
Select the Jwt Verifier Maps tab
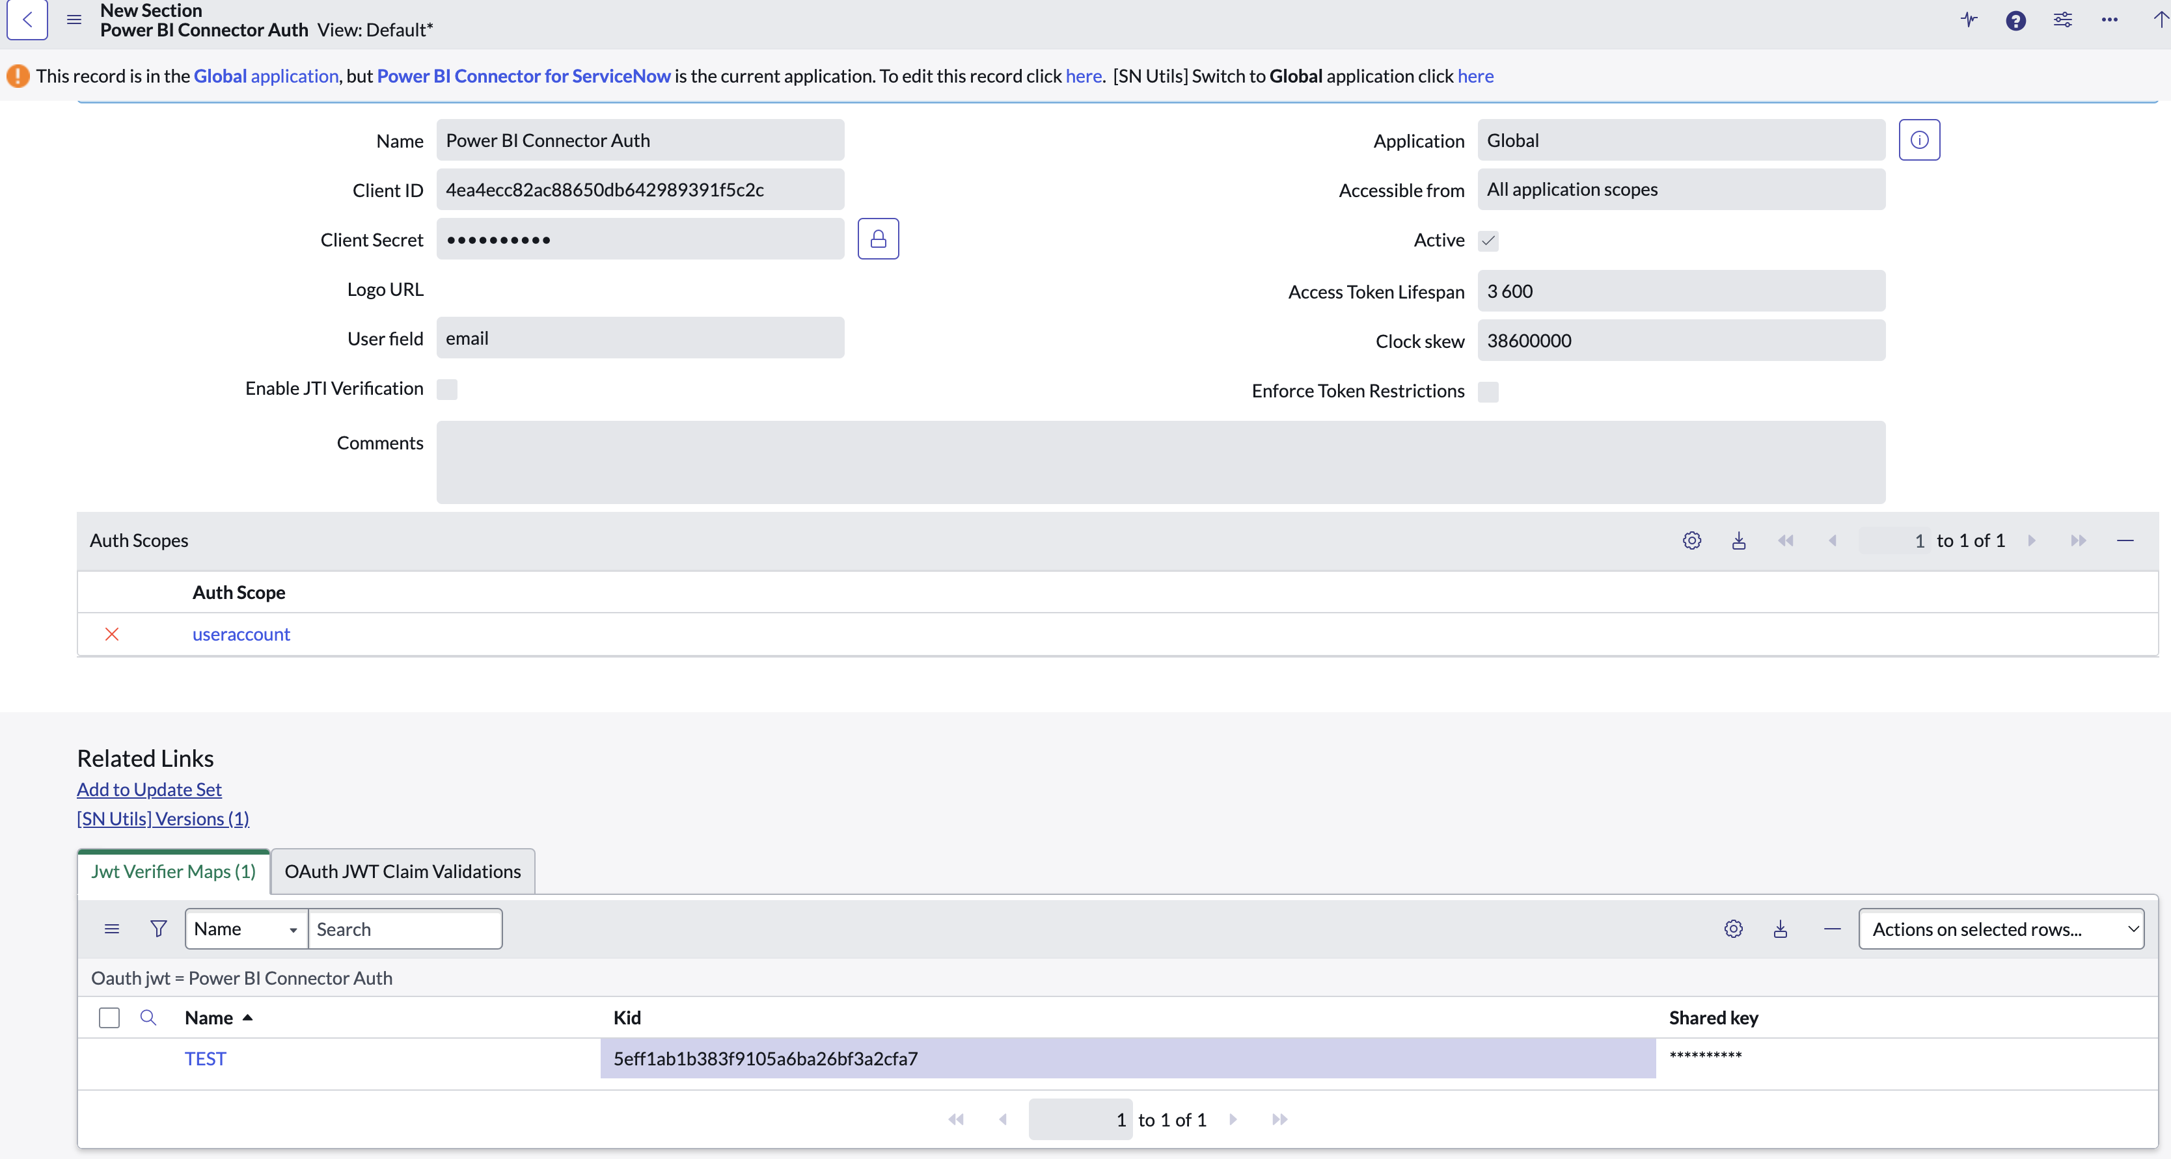(x=174, y=872)
